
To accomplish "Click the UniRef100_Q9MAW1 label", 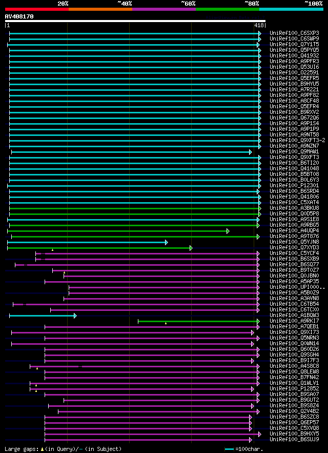I will [x=294, y=151].
